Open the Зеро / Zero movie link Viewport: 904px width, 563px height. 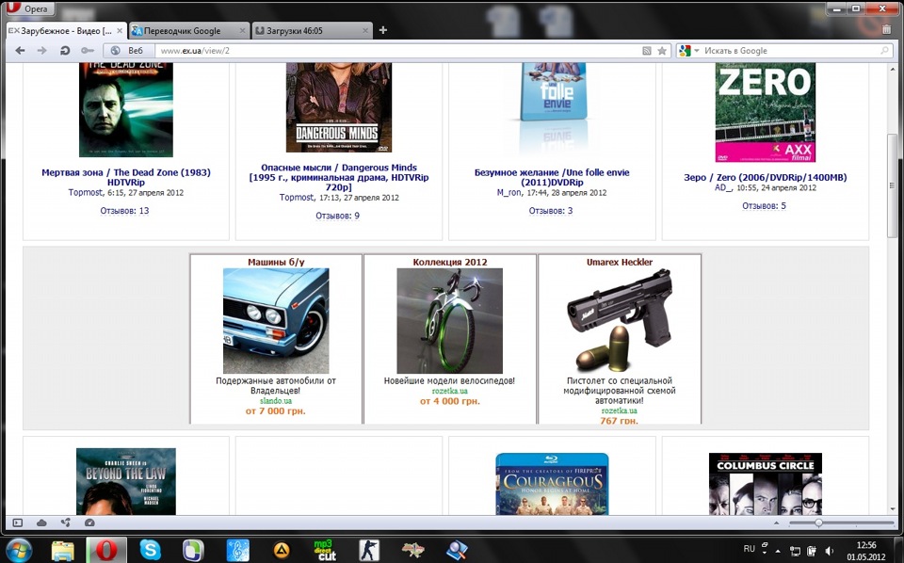(x=765, y=178)
